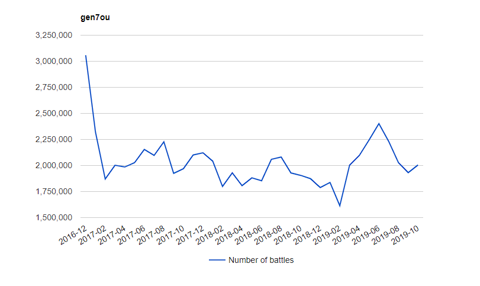Click the gen7ou chart title
Viewport: 480px width, 286px height.
click(95, 17)
